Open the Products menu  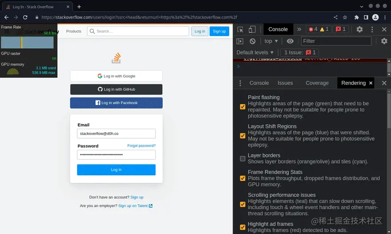74,31
